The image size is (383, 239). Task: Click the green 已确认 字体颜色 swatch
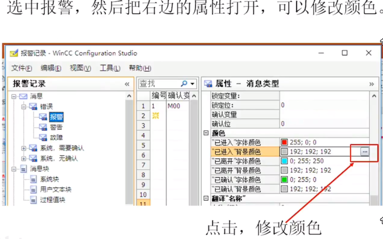click(x=284, y=180)
